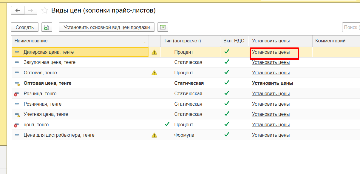The image size is (360, 174).
Task: Toggle Вкл. НДС checkmark for Закупочная цена
Action: tap(227, 62)
